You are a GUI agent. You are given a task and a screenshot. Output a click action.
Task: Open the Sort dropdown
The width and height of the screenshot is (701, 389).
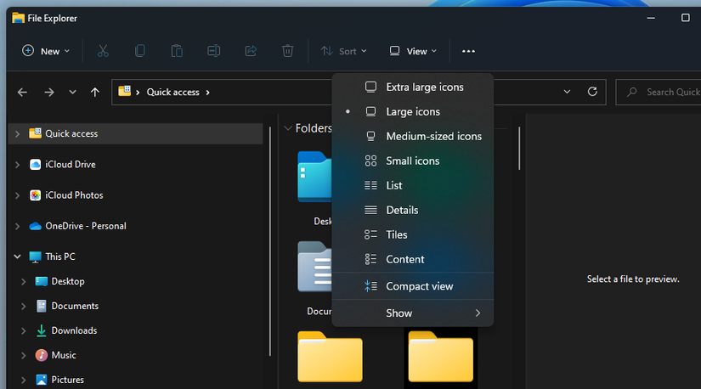click(x=344, y=51)
